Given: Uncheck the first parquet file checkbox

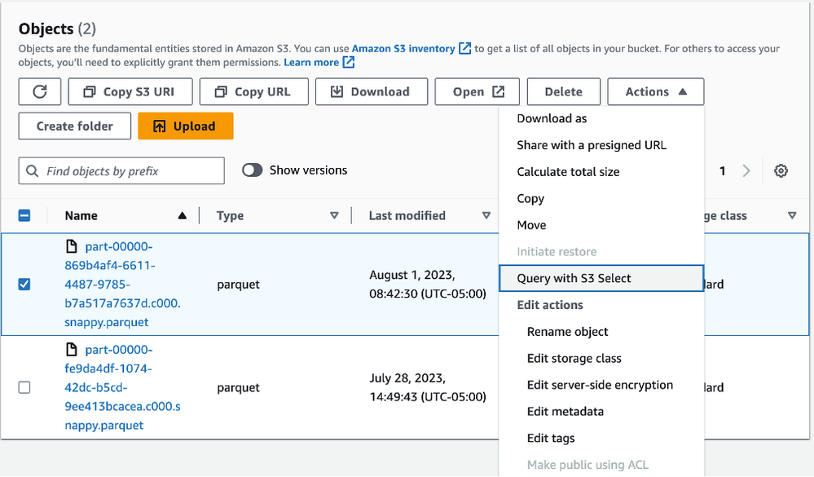Looking at the screenshot, I should 24,285.
